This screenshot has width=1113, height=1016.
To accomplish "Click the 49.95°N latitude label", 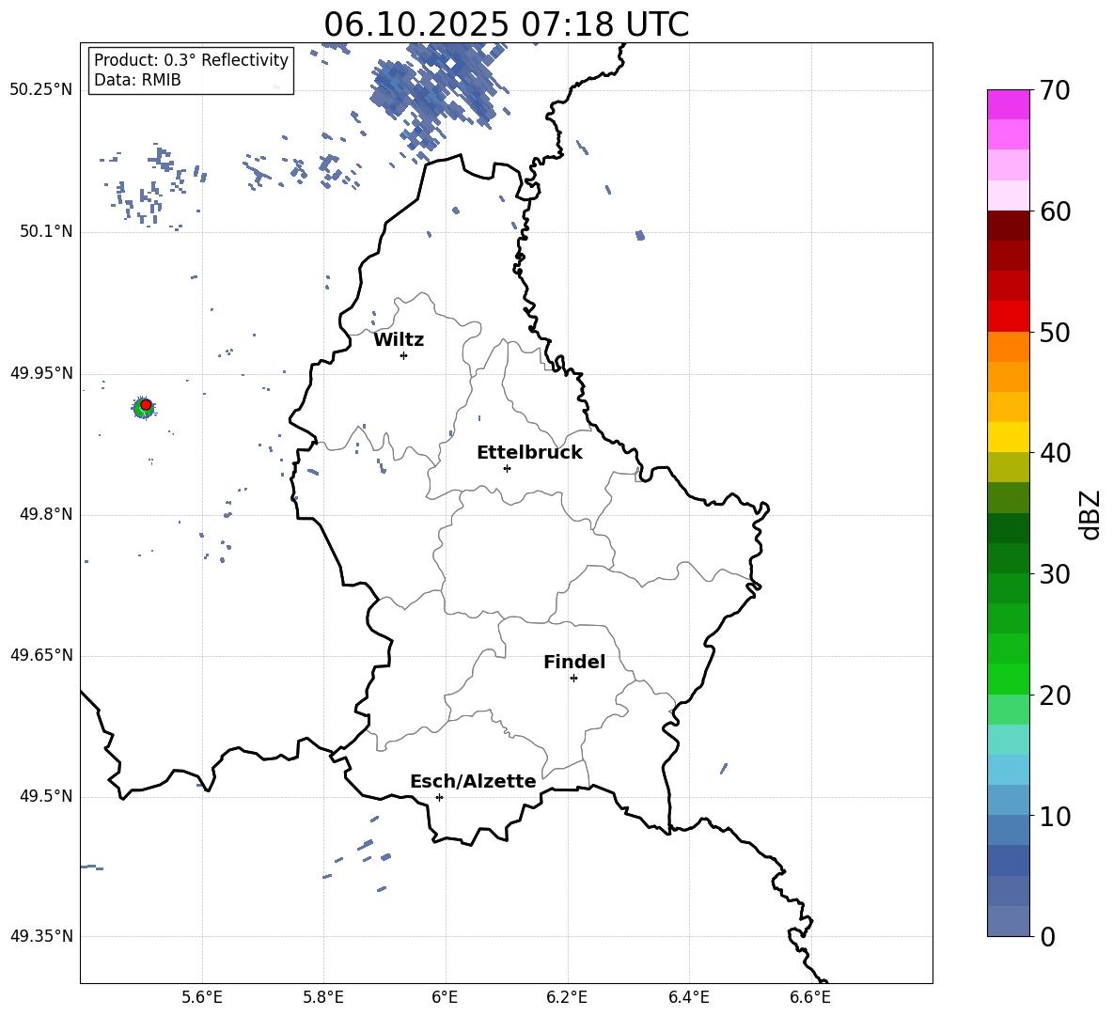I will [41, 373].
